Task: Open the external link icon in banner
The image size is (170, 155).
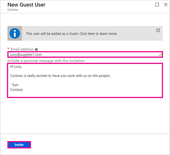Action: click(x=158, y=30)
